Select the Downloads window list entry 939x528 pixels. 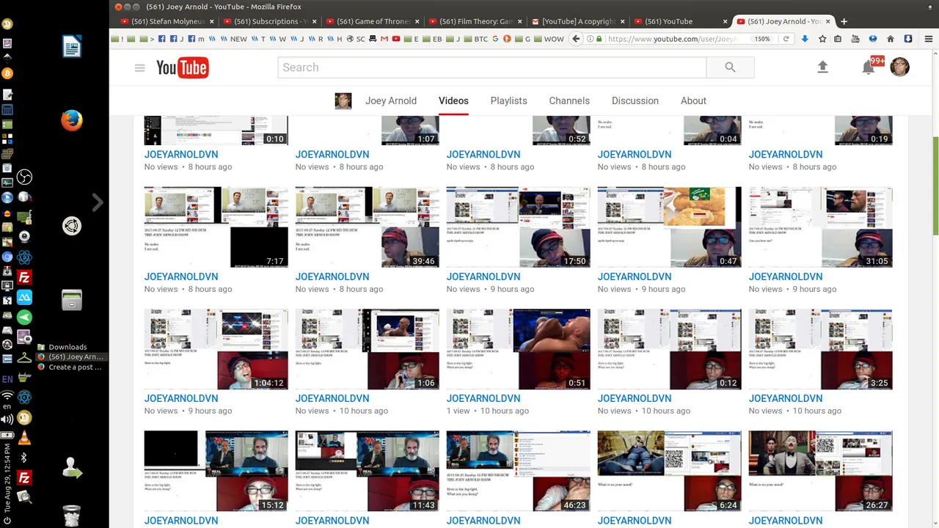(x=67, y=347)
